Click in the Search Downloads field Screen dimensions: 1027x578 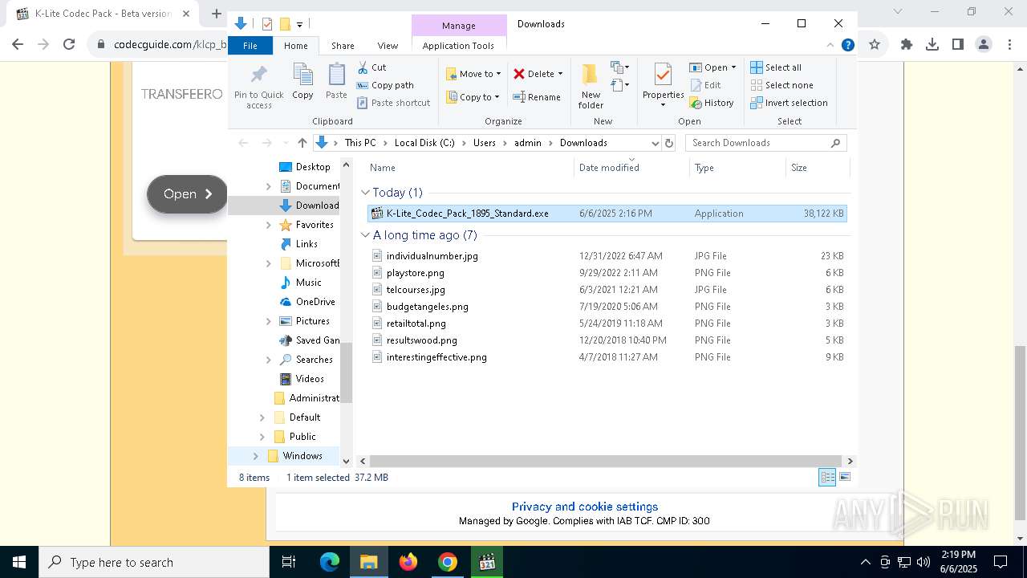(758, 143)
